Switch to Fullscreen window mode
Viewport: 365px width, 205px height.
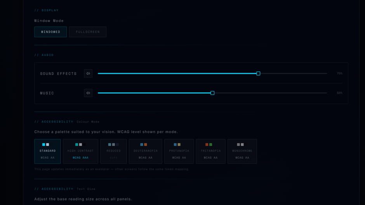click(87, 32)
